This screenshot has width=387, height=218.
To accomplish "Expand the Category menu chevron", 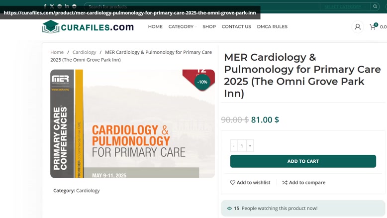I will pyautogui.click(x=195, y=27).
